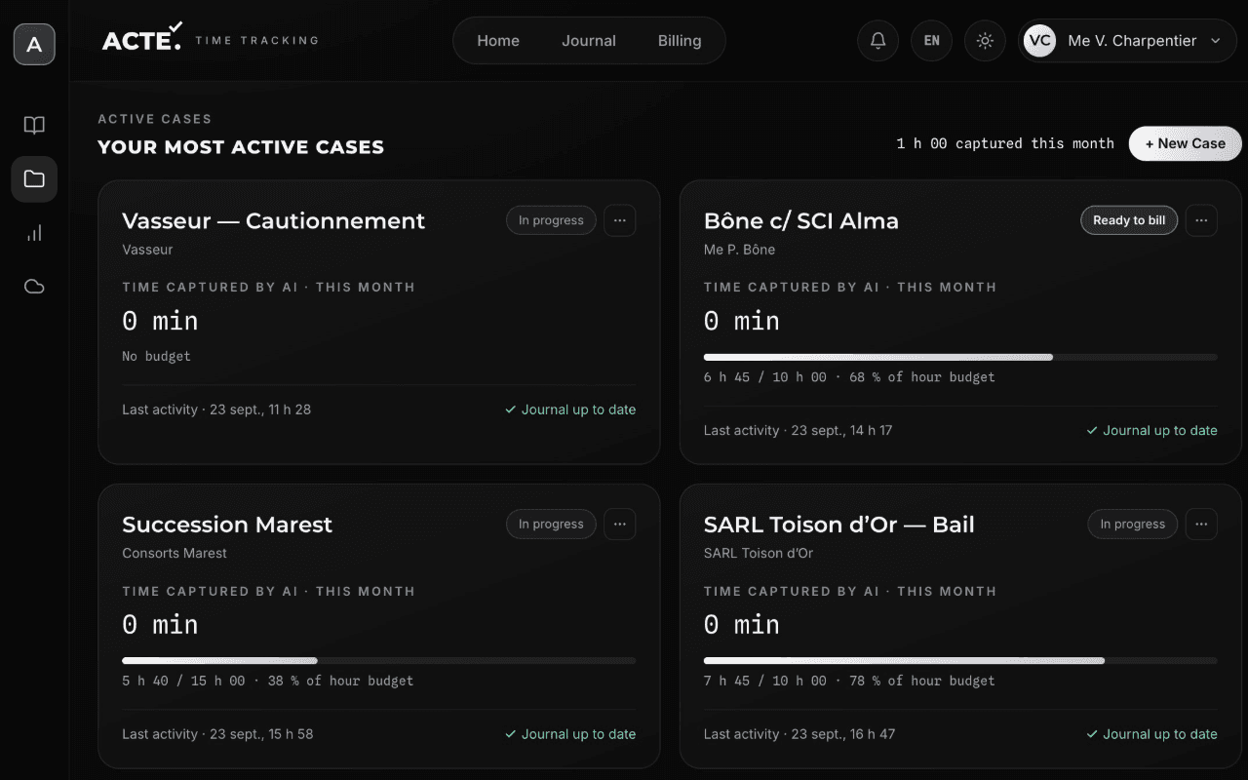Open the bar chart icon in the sidebar
Viewport: 1248px width, 780px height.
click(x=34, y=233)
